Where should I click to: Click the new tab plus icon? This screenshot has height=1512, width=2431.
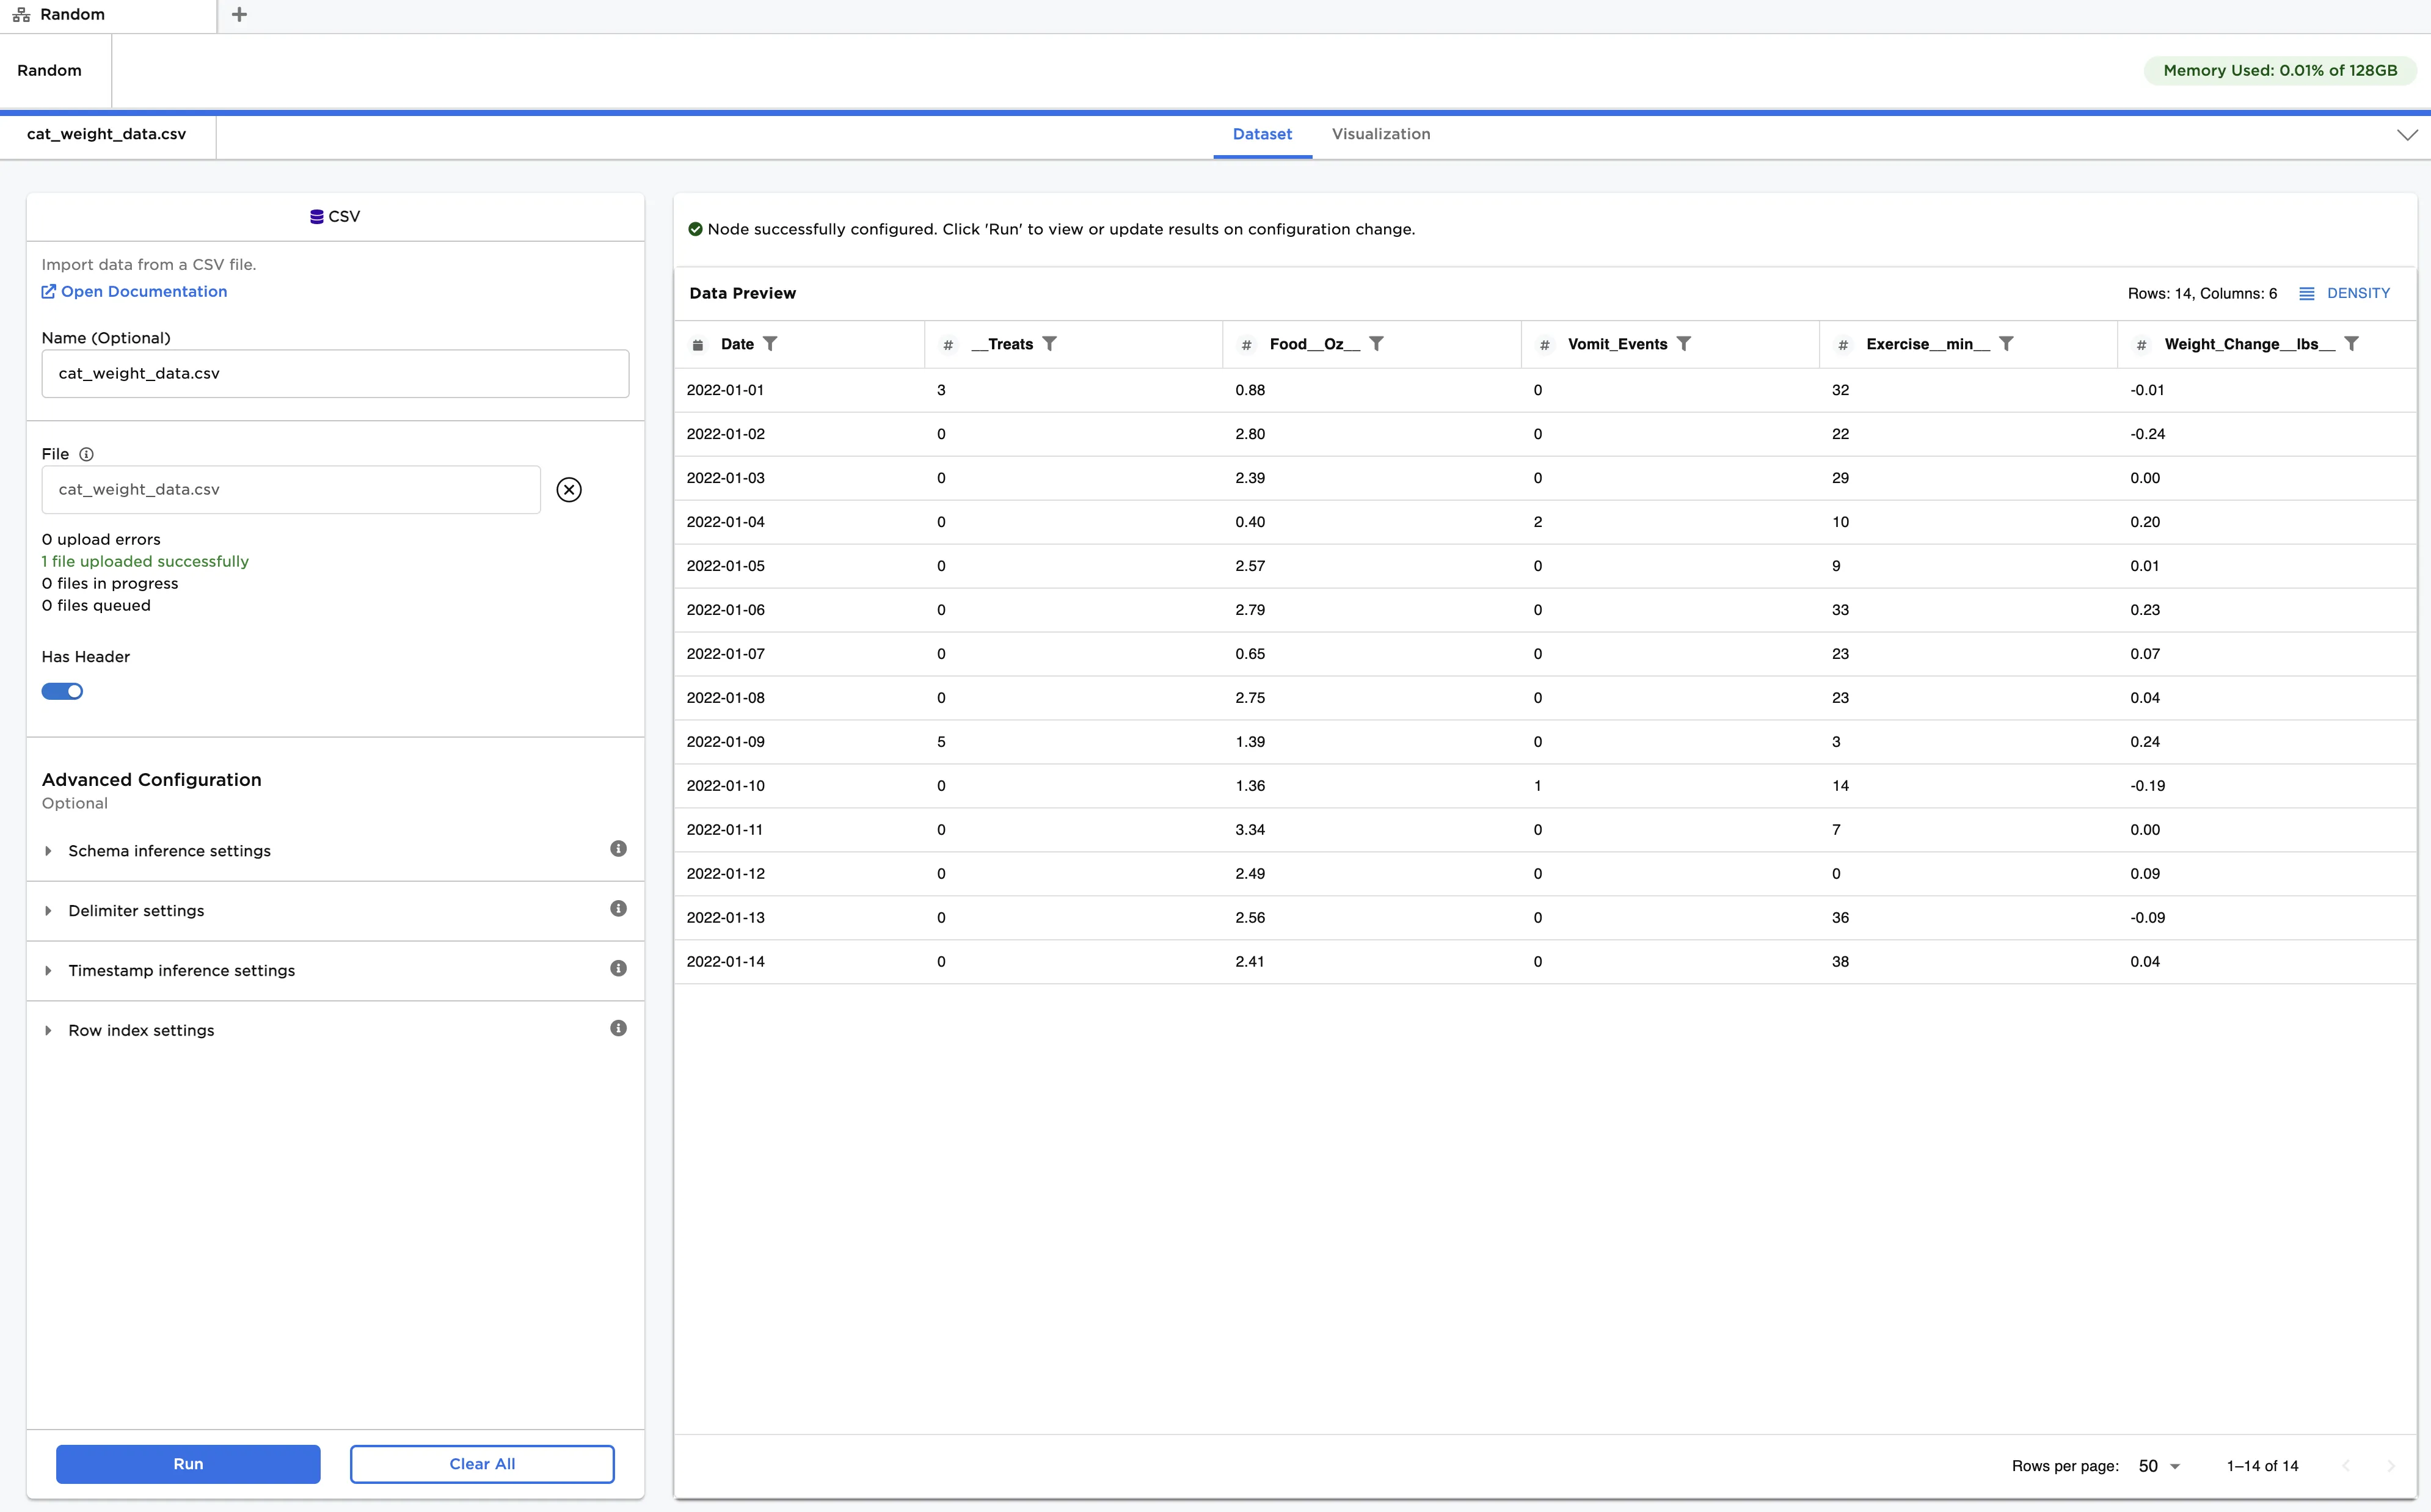(x=239, y=15)
